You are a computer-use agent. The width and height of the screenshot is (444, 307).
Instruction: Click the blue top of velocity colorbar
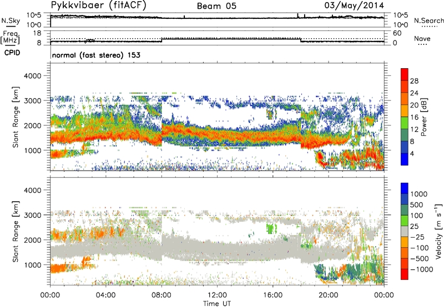click(x=405, y=188)
